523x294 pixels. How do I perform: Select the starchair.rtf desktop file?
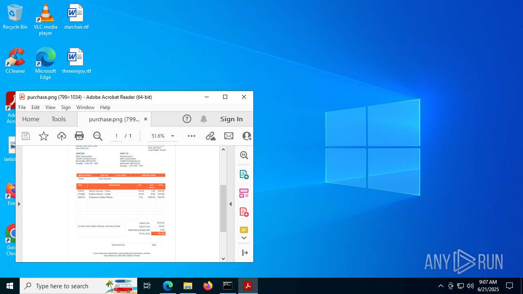point(76,17)
